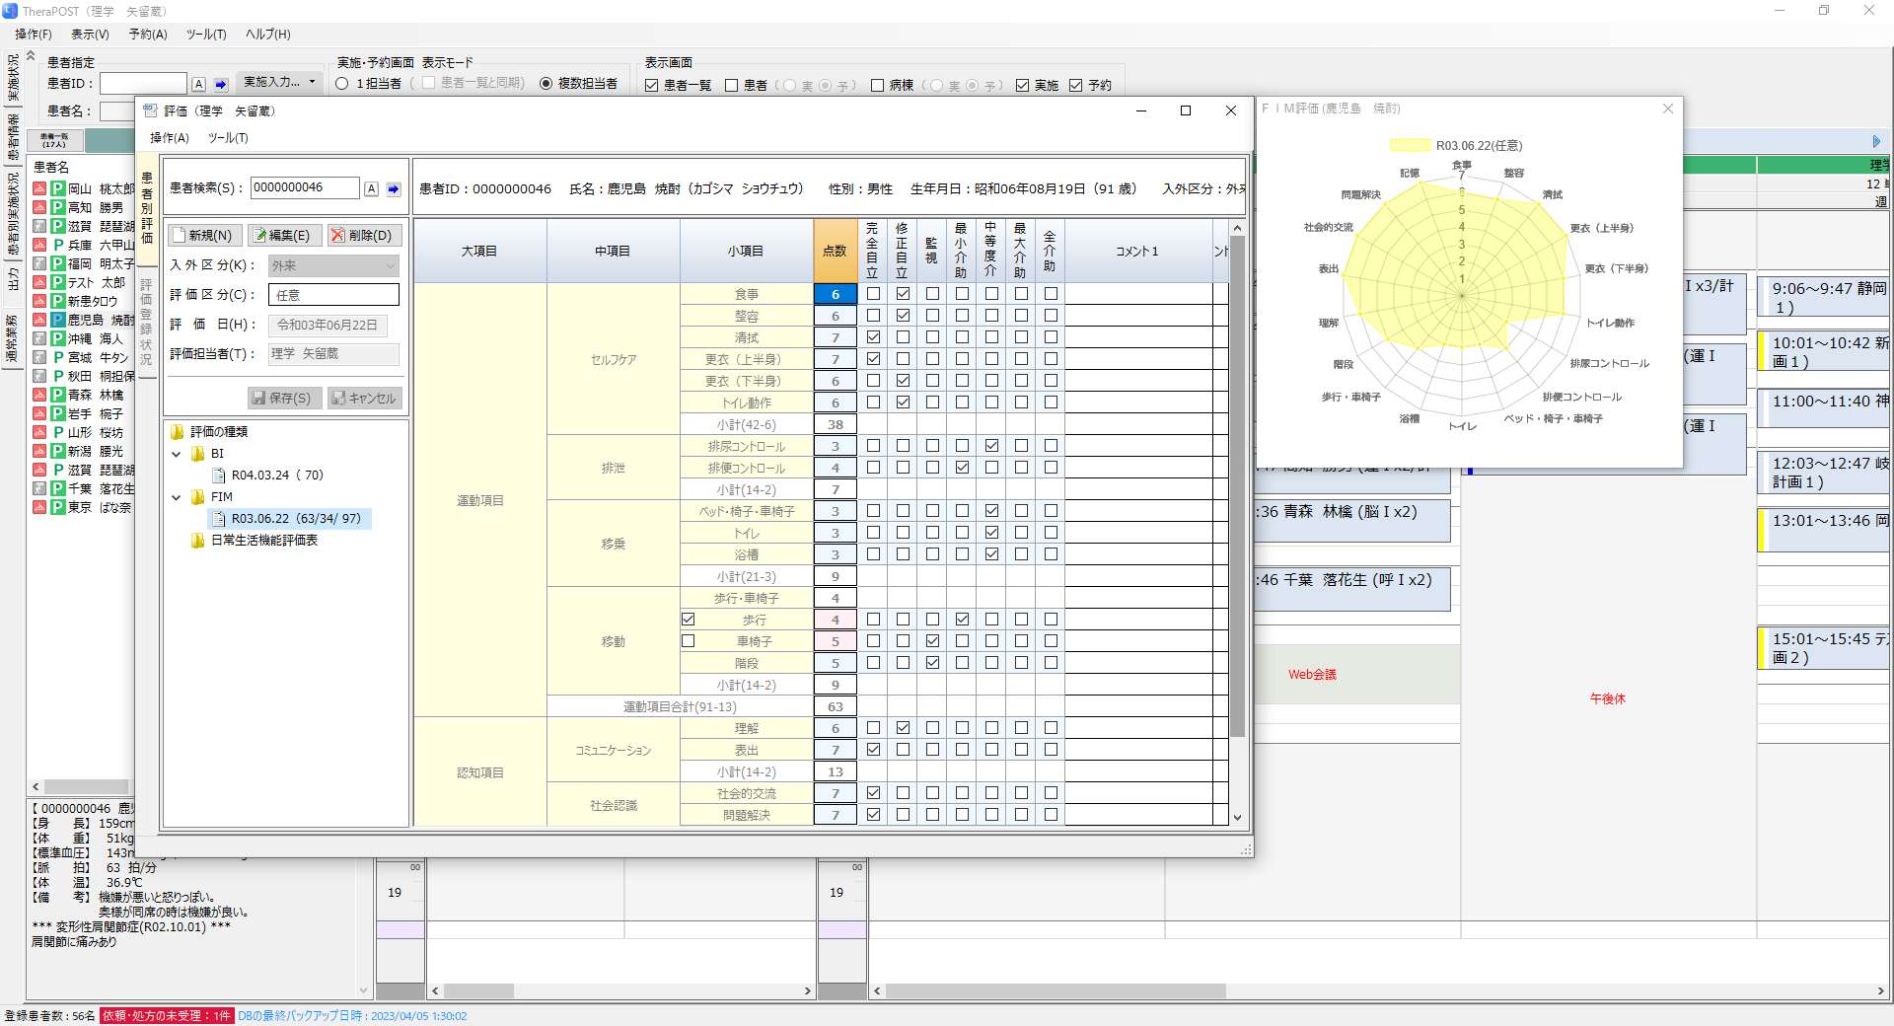The height and width of the screenshot is (1026, 1894).
Task: Click the 評価の種類 folder icon
Action: click(x=178, y=432)
